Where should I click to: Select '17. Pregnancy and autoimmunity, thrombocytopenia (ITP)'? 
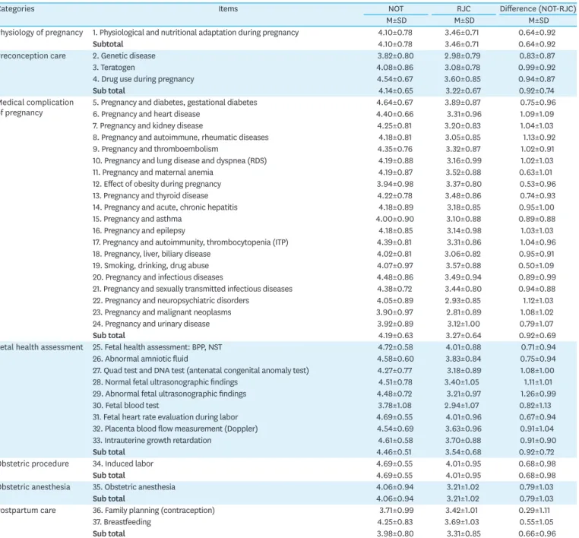coord(191,242)
